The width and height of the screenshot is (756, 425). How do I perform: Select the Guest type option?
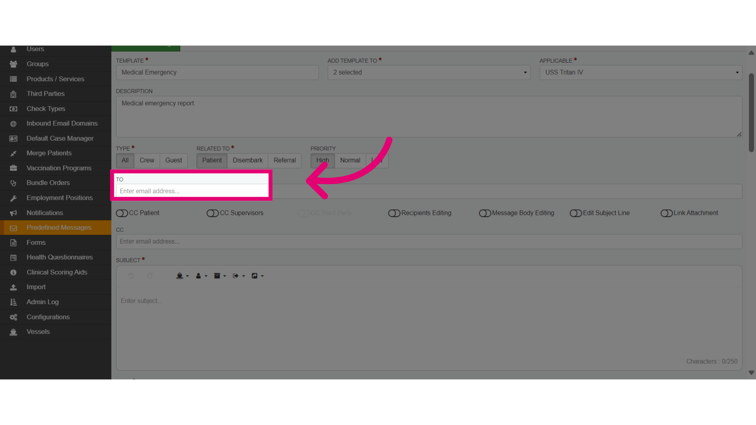174,161
